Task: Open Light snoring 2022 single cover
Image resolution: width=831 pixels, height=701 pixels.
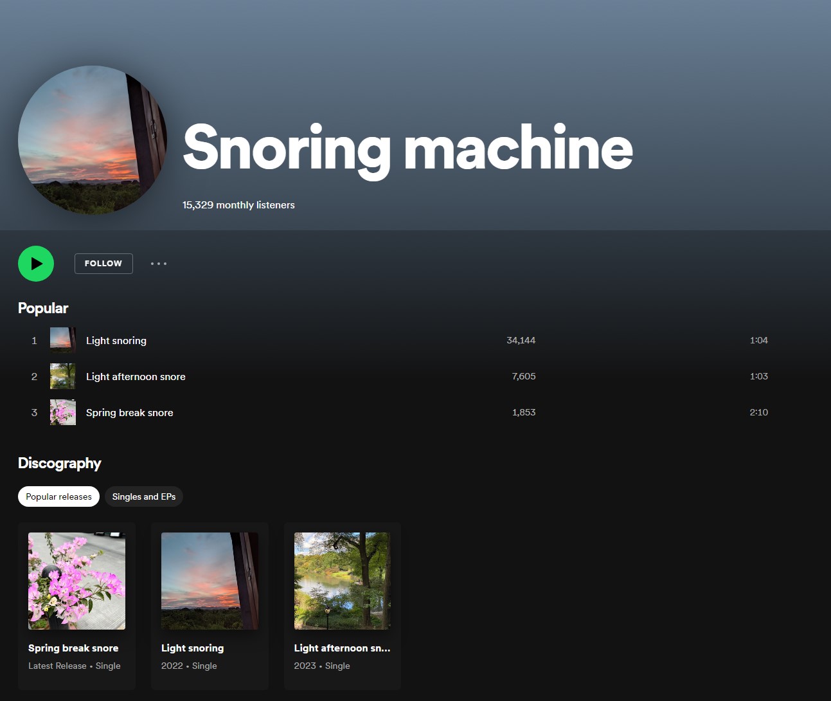Action: [x=210, y=581]
